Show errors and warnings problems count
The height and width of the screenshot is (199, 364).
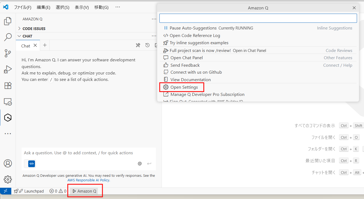click(x=58, y=191)
